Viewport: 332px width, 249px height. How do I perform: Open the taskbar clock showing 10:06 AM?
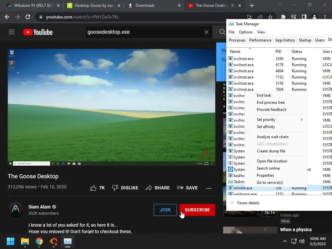pyautogui.click(x=318, y=241)
